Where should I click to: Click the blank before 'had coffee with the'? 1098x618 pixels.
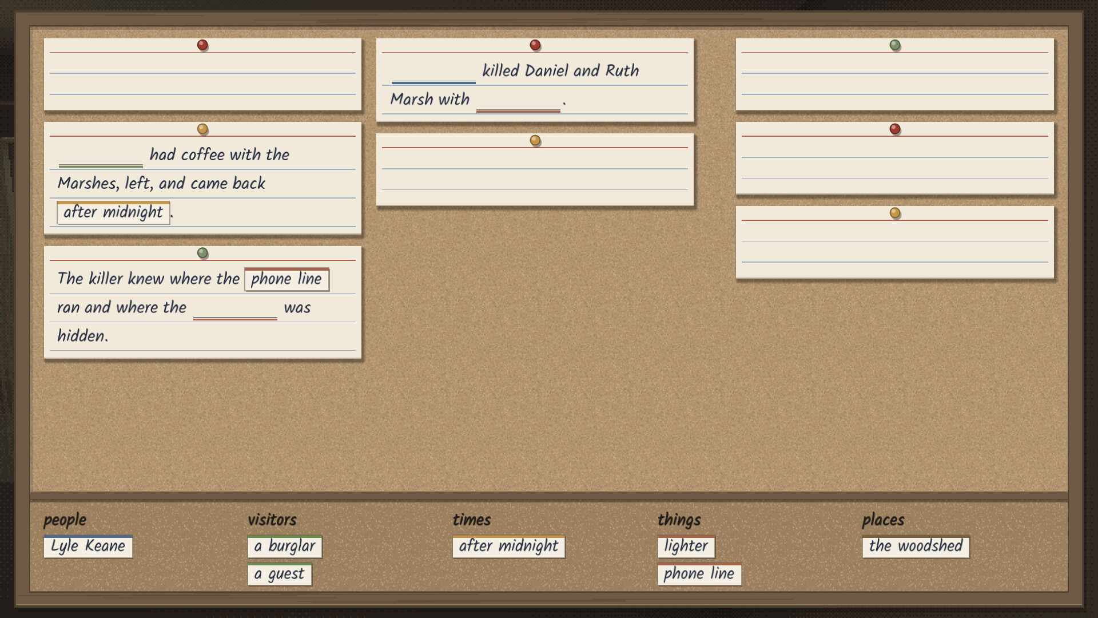pos(101,156)
